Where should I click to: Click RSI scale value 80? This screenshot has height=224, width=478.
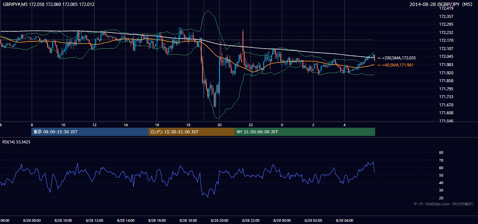(x=441, y=153)
